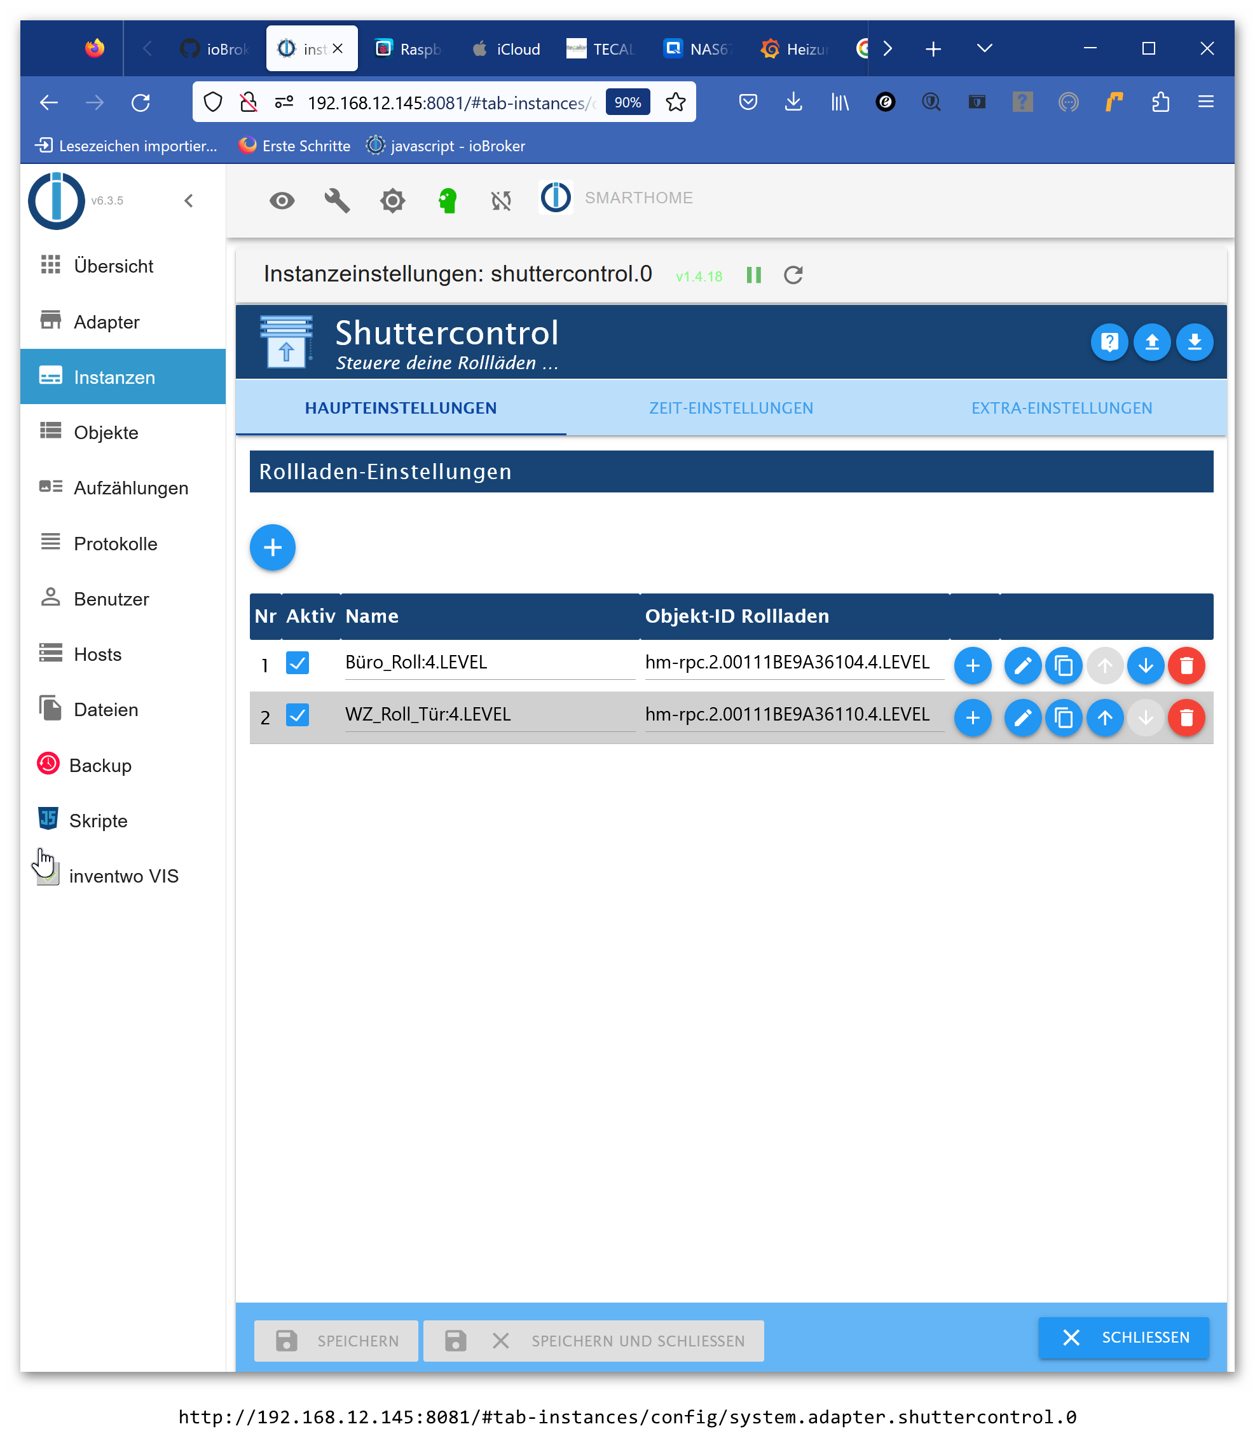Toggle expert mode green head icon
1255x1443 pixels.
pyautogui.click(x=448, y=201)
